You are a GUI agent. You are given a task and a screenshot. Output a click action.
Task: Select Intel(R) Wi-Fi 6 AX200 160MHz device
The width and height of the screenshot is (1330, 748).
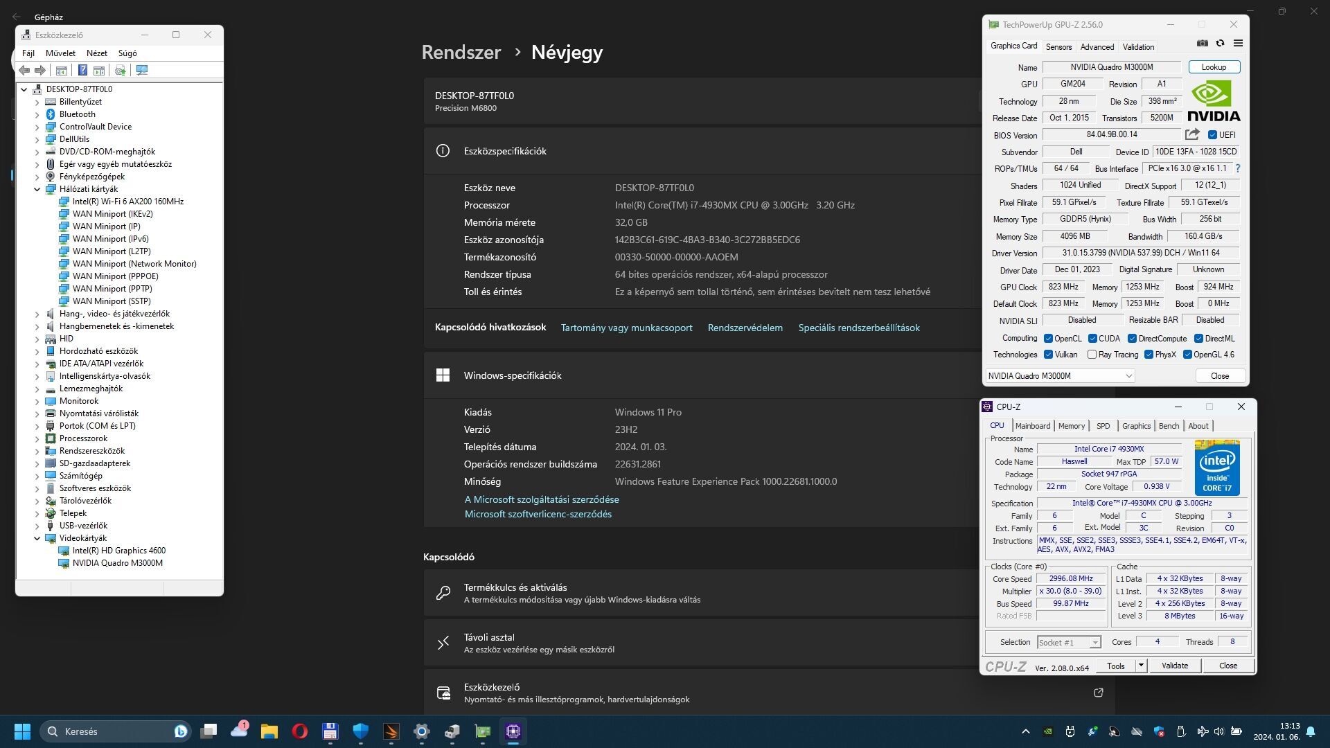pos(128,202)
